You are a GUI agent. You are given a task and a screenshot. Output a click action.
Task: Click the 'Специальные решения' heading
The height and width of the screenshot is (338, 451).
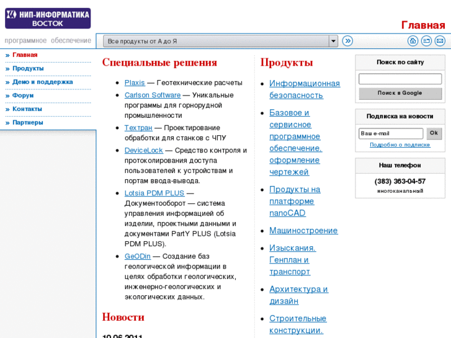click(x=159, y=63)
